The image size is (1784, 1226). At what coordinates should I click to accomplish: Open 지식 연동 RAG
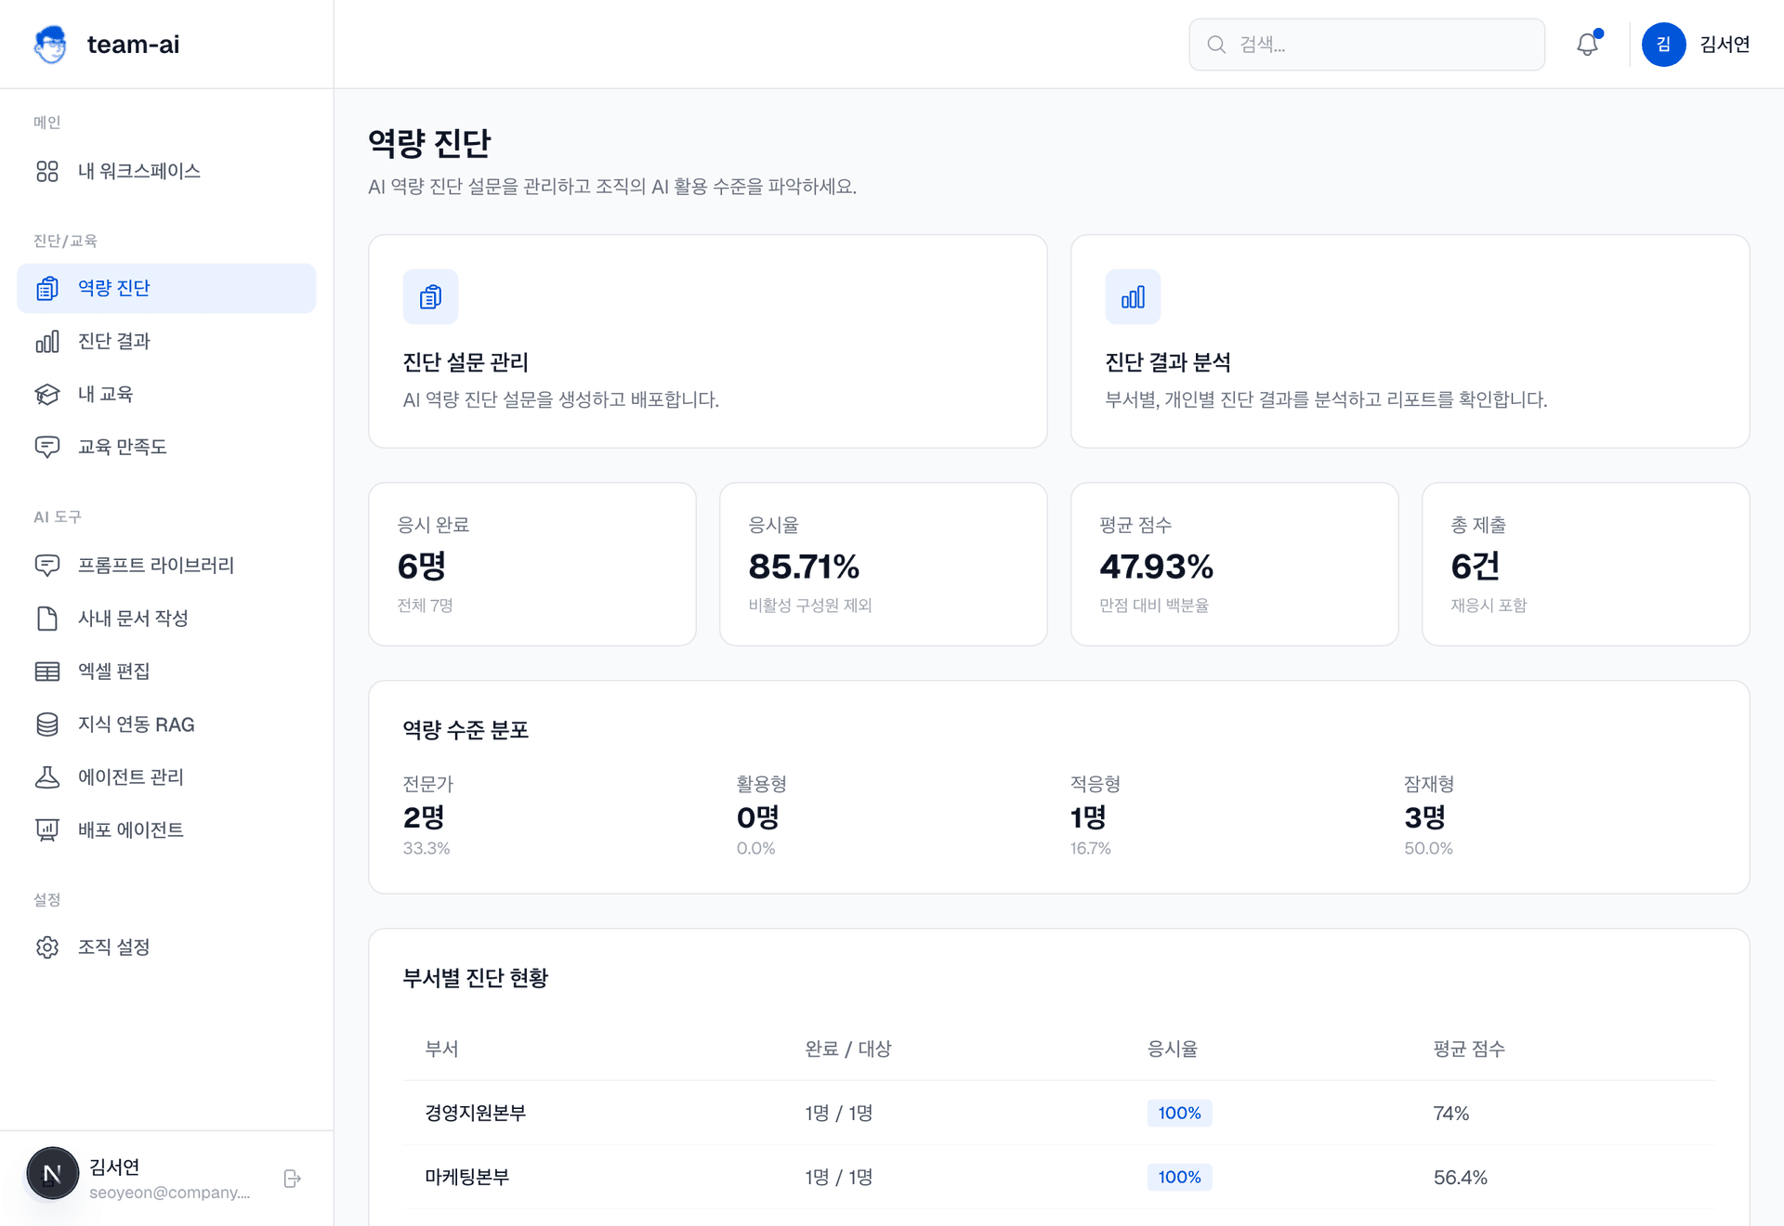(166, 724)
